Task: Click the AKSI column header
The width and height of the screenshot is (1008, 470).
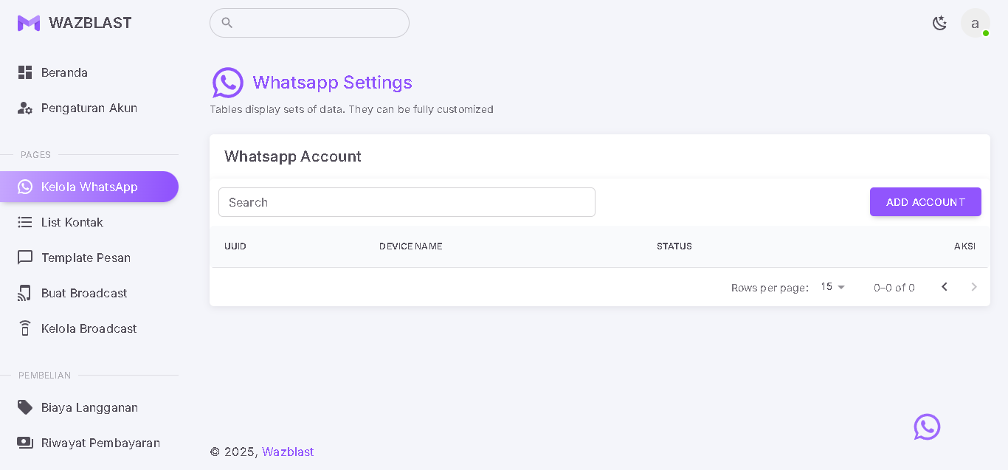Action: point(964,246)
